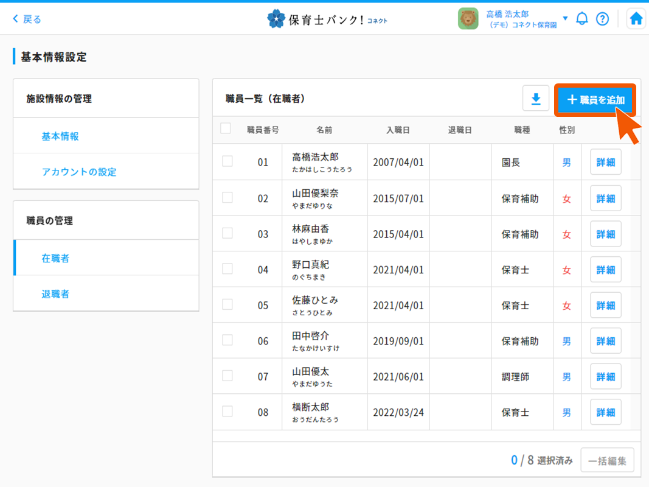Image resolution: width=649 pixels, height=487 pixels.
Task: Open 詳細 for 山田優梨奈
Action: coord(605,198)
